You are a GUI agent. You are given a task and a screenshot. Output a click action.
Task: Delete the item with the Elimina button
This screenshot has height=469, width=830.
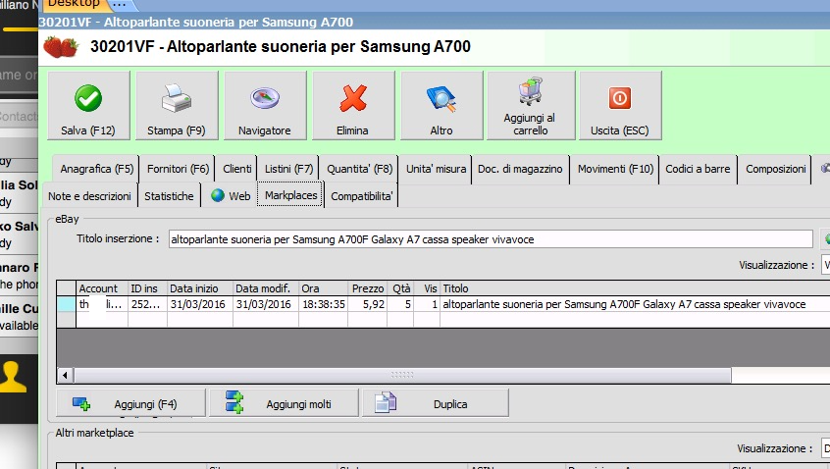click(353, 106)
